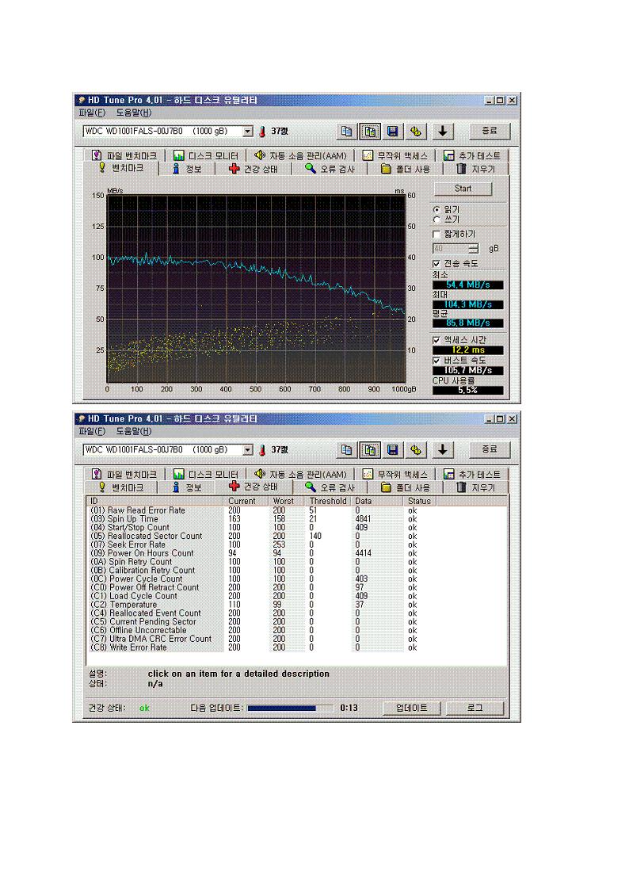
Task: Open 지우기 tab in top window
Action: pos(476,169)
